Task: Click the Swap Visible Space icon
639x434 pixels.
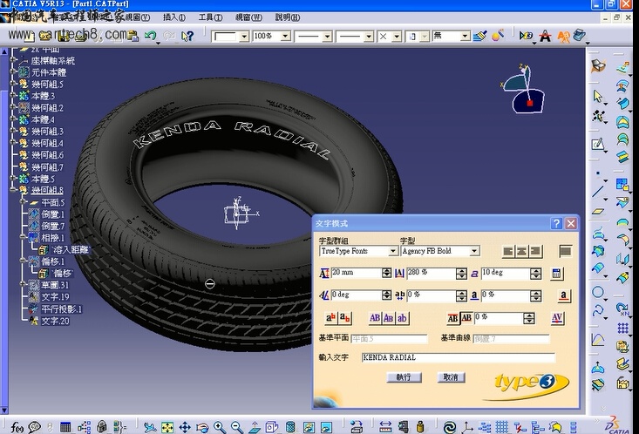Action: point(326,427)
